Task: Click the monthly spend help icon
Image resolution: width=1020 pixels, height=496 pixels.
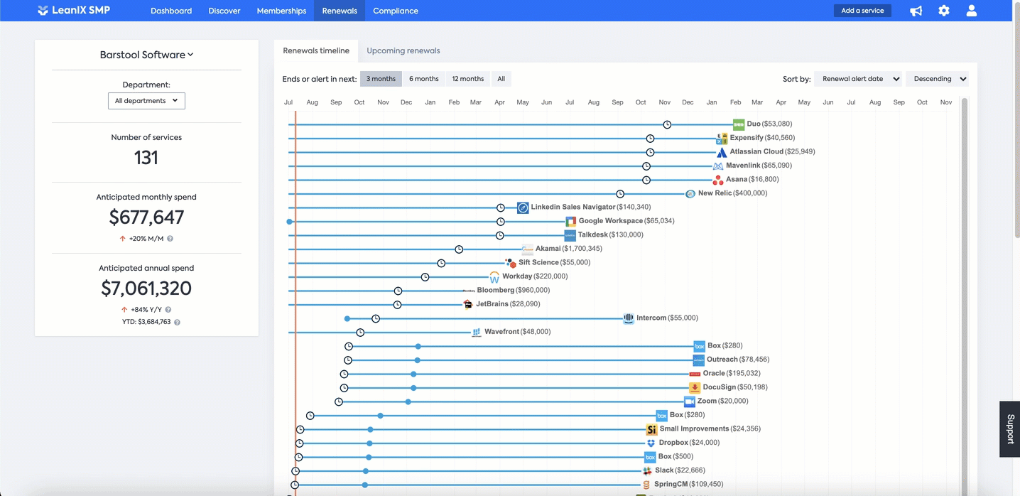Action: [170, 239]
